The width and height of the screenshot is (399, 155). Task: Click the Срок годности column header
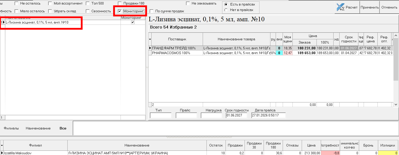(349, 39)
